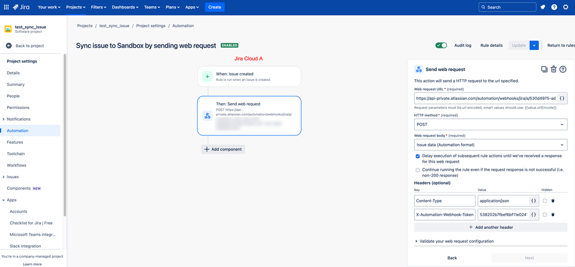The width and height of the screenshot is (575, 267).
Task: Select the When: Issue created trigger card
Action: pyautogui.click(x=249, y=76)
